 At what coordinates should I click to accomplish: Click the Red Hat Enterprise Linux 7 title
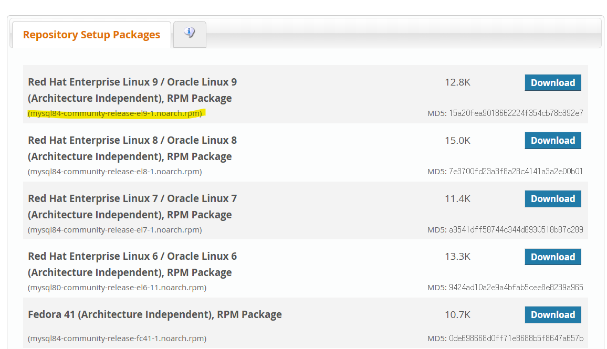coord(132,206)
